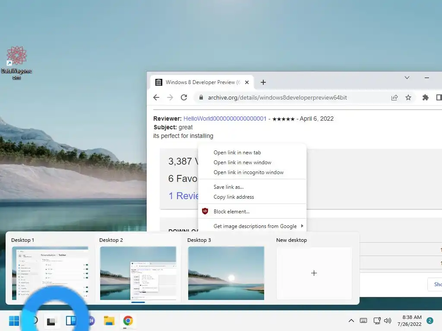Open the Windows Start menu
Image resolution: width=442 pixels, height=331 pixels.
click(x=14, y=321)
